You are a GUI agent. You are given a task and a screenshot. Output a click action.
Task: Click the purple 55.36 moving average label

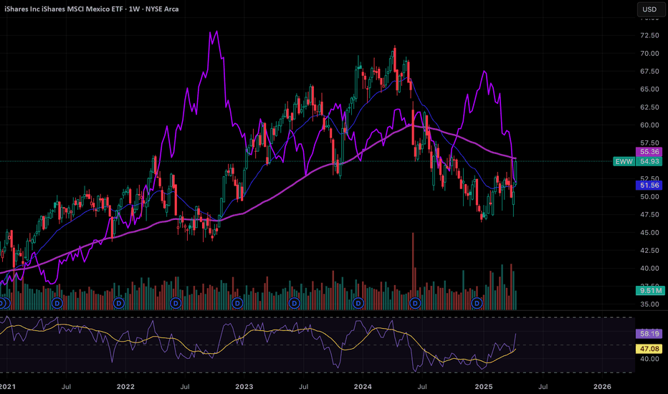click(x=649, y=152)
